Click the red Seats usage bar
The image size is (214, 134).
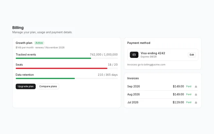[x=62, y=68]
